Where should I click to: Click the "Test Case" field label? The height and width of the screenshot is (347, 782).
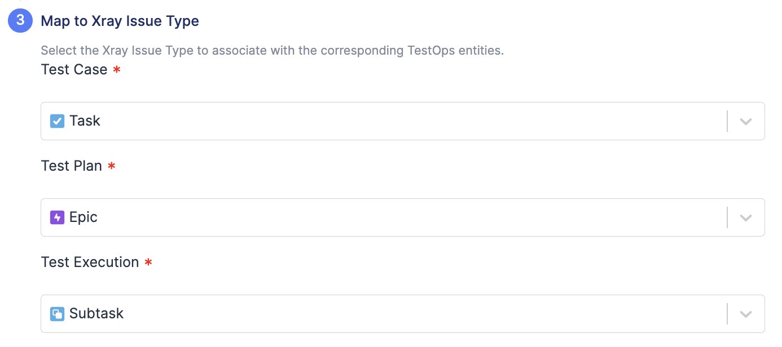tap(74, 70)
